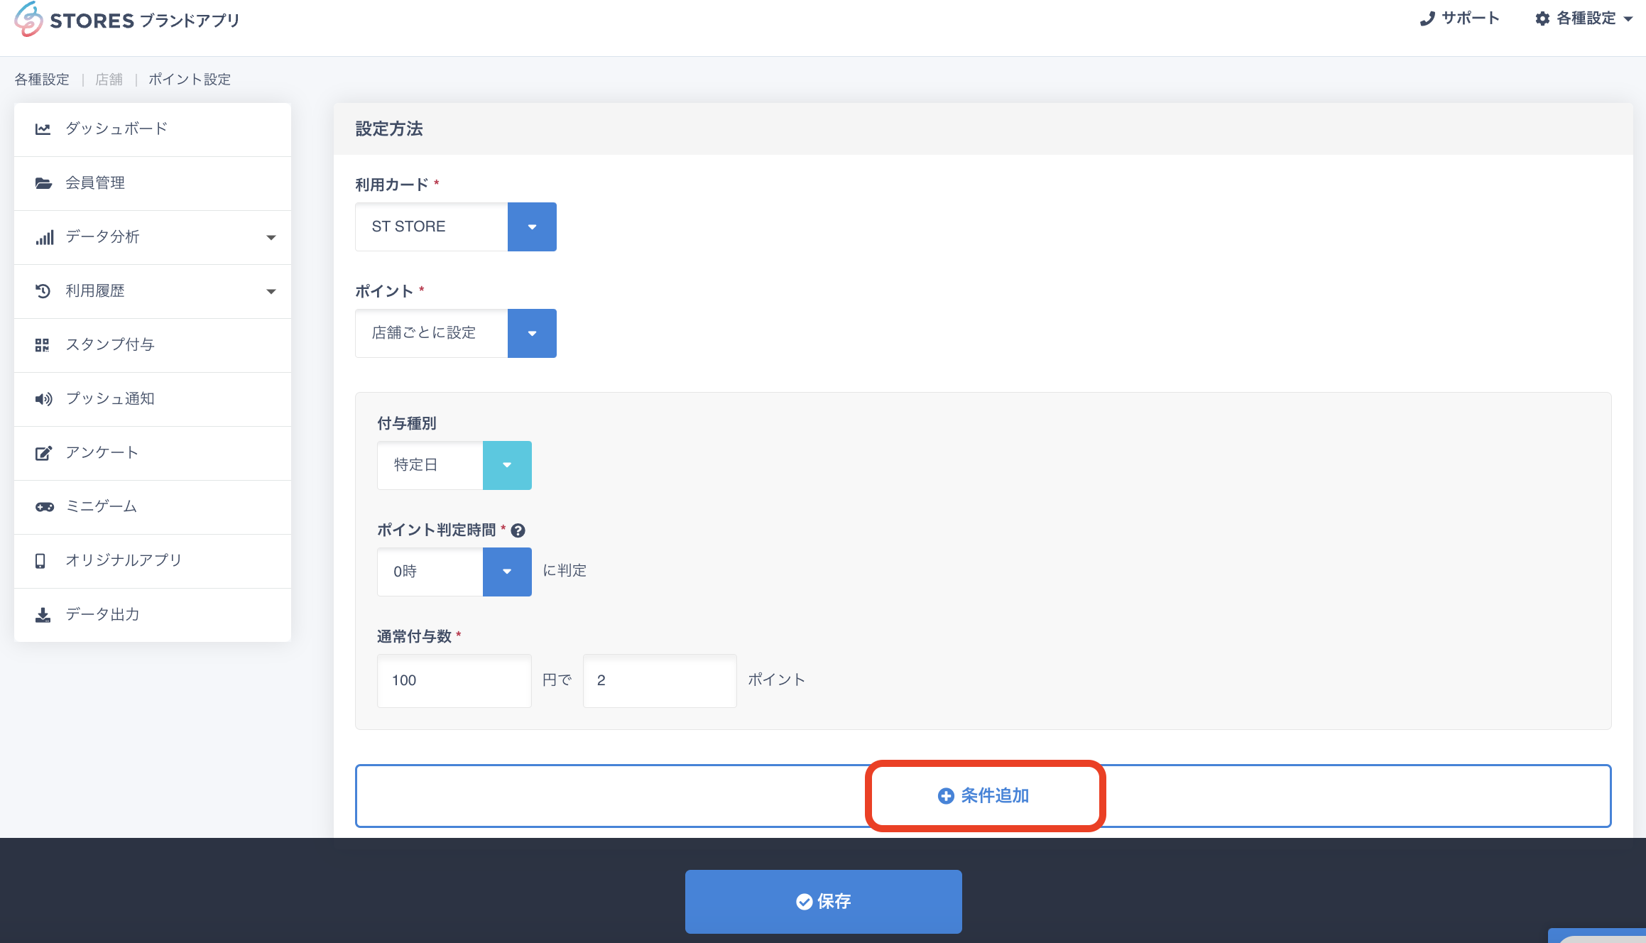Click the mini game controller icon

pyautogui.click(x=44, y=507)
